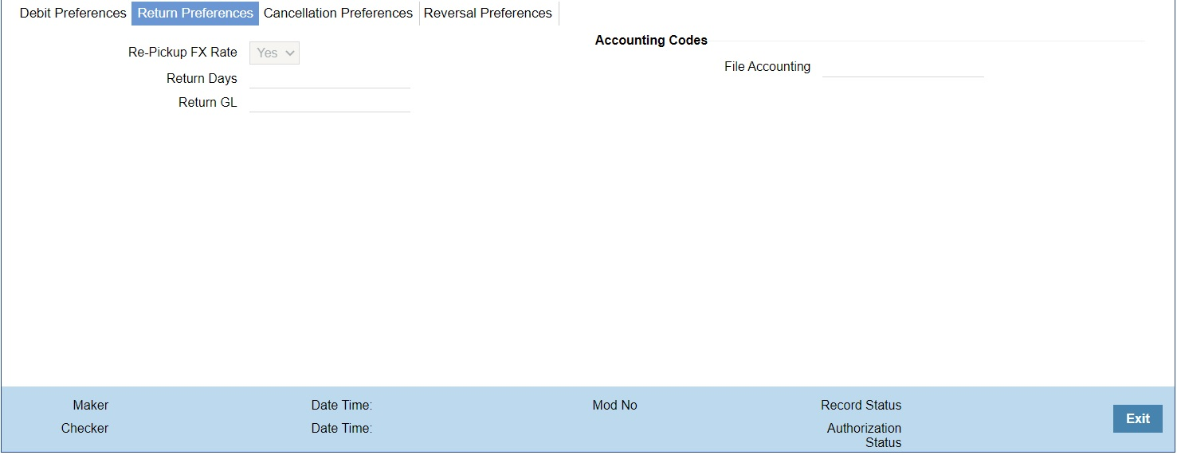
Task: Click the File Accounting input field
Action: [x=902, y=67]
